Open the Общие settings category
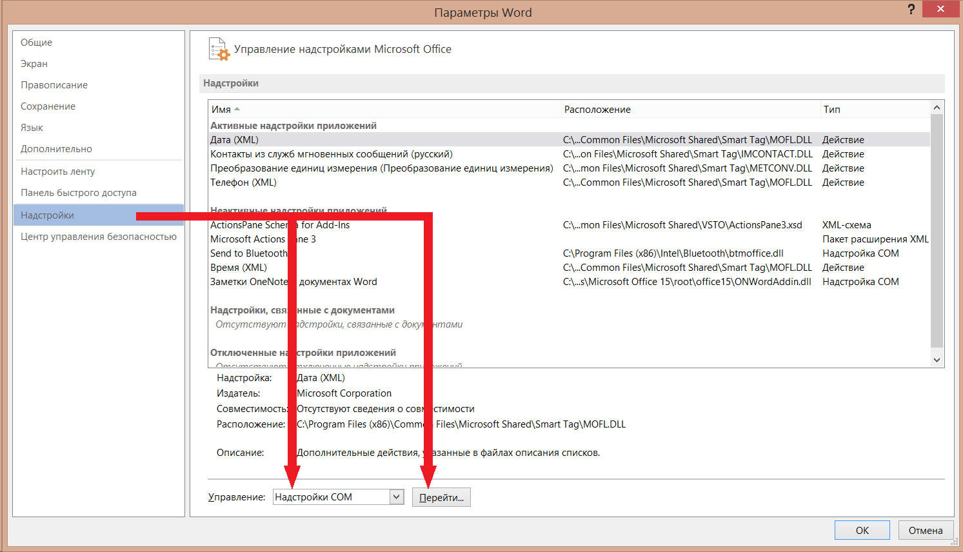The height and width of the screenshot is (552, 963). pos(36,43)
